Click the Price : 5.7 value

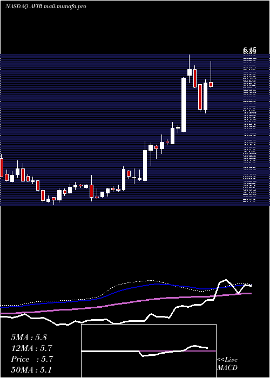click(31, 359)
